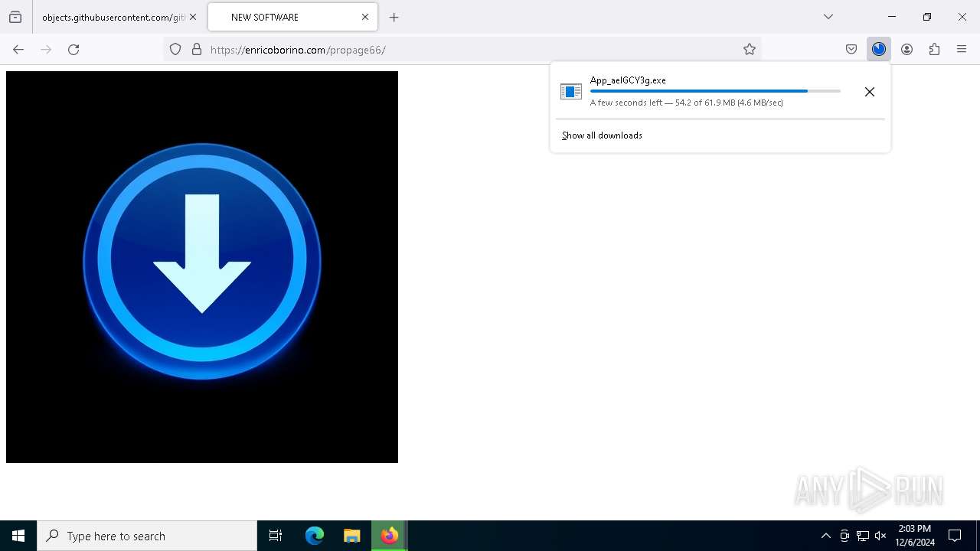This screenshot has width=980, height=551.
Task: Open File Explorer from taskbar
Action: (x=352, y=536)
